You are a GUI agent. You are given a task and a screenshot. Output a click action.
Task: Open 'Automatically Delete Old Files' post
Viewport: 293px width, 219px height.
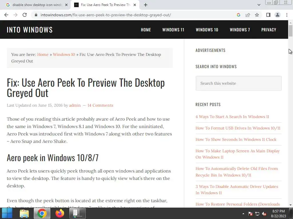(x=237, y=172)
